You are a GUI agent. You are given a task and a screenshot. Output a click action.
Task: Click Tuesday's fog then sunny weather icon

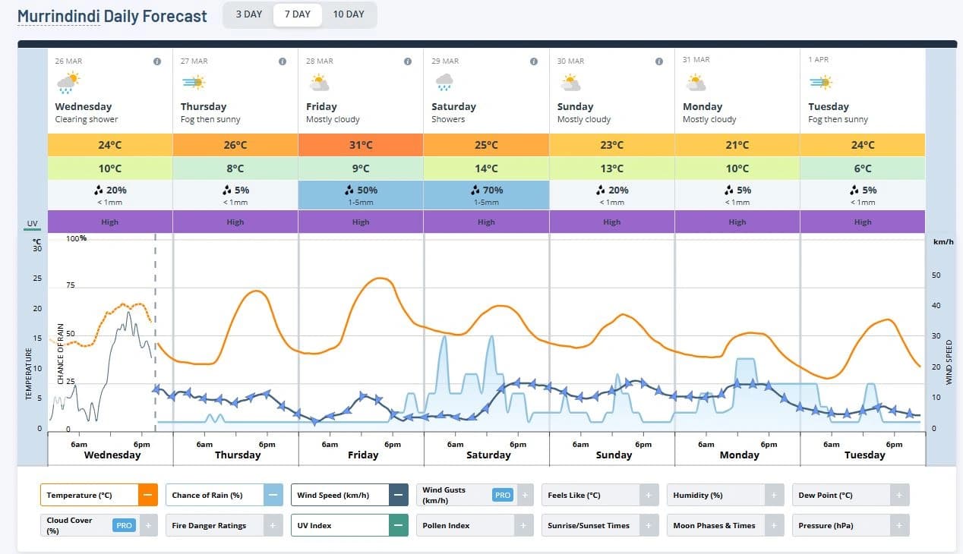point(820,82)
